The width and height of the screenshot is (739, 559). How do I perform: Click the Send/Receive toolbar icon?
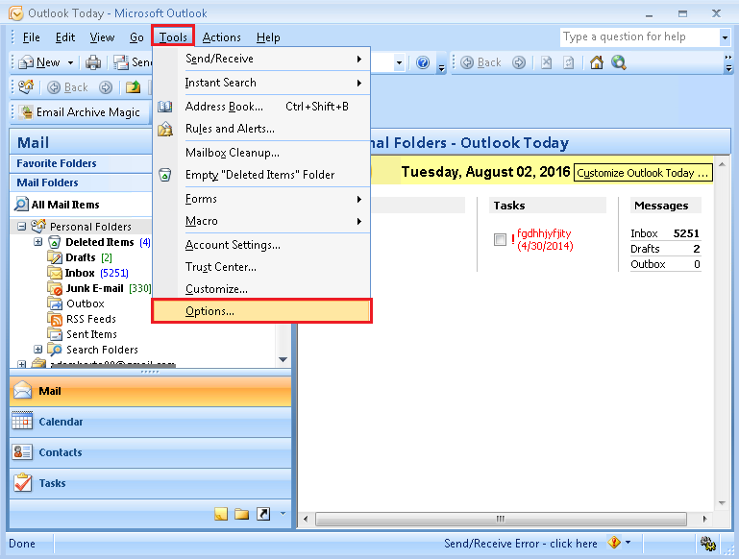pos(121,62)
